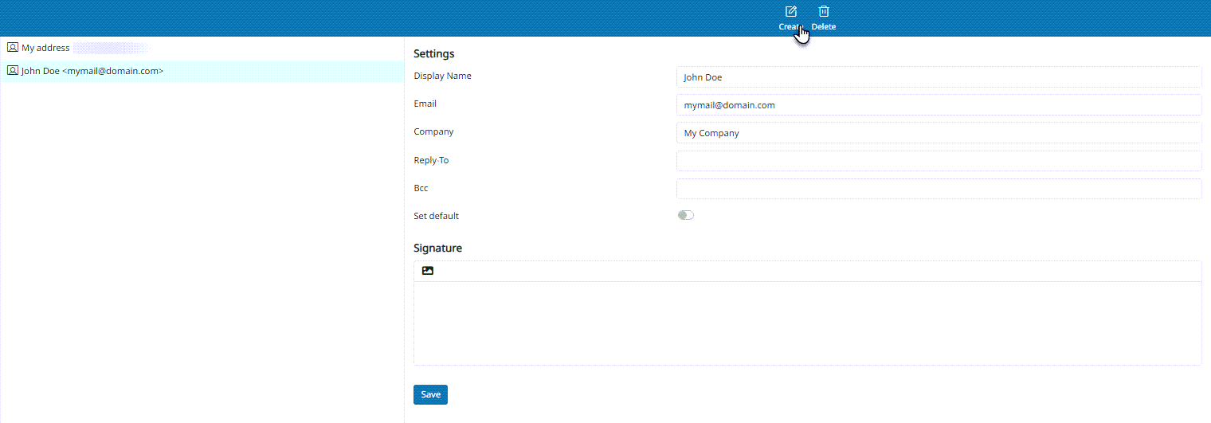Screen dimensions: 1211x423
Task: Click the empty Reply-To field
Action: (939, 161)
